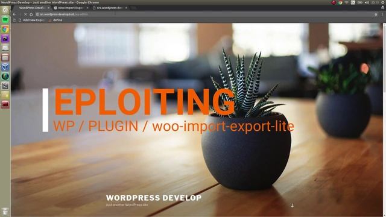Click the down arrow to scroll to content

292,206
